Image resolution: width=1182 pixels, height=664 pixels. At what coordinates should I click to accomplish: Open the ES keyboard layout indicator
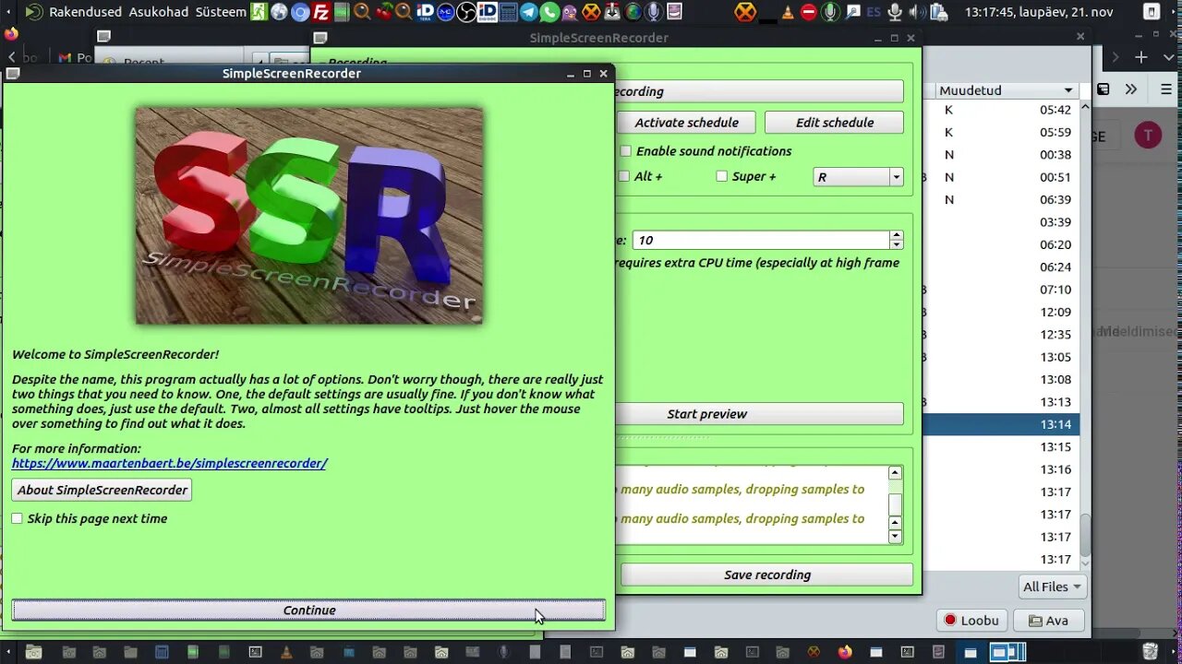pyautogui.click(x=874, y=12)
